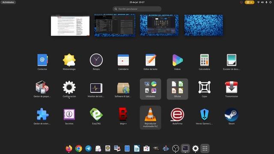Click the yellow indicator pill in top bar
This screenshot has width=274, height=154.
tap(250, 2)
